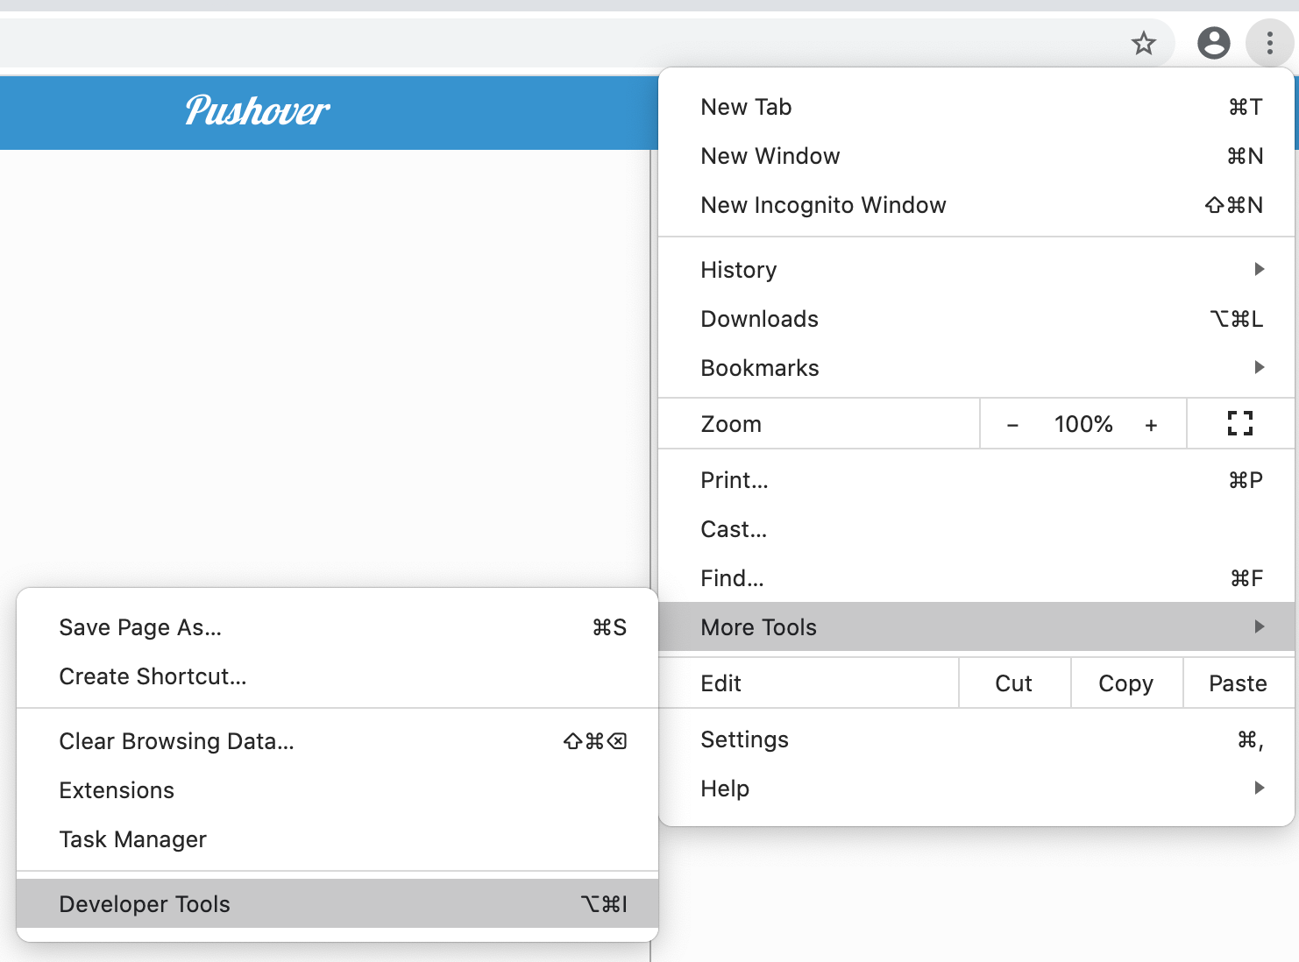Click the Copy button in Edit row
Screen dimensions: 1299x962
(x=1126, y=683)
